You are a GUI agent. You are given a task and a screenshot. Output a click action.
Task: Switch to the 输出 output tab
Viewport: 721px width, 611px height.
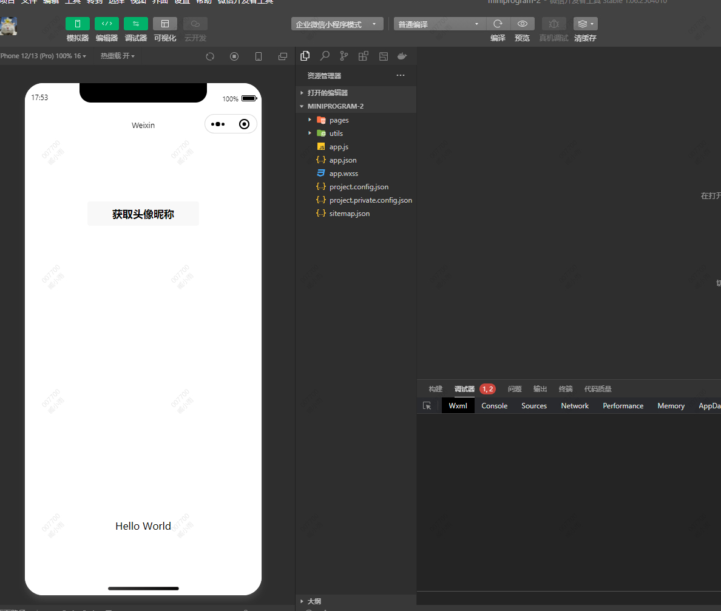coord(540,389)
